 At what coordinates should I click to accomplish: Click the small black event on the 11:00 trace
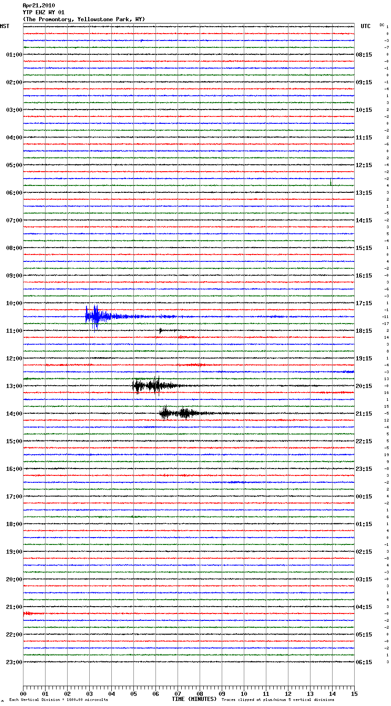click(161, 330)
